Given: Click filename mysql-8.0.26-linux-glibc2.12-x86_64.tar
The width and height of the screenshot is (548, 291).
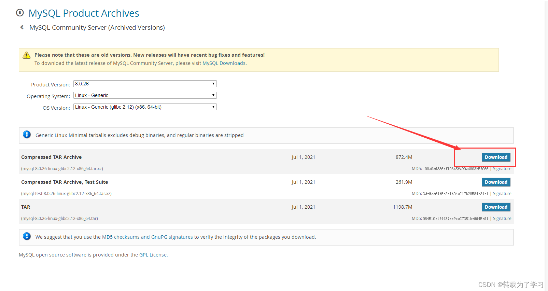Looking at the screenshot, I should click(59, 219).
